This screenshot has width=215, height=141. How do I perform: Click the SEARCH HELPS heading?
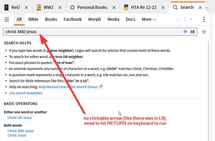point(18,43)
